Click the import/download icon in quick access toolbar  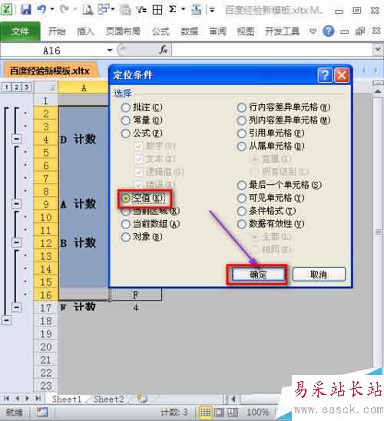(x=197, y=10)
